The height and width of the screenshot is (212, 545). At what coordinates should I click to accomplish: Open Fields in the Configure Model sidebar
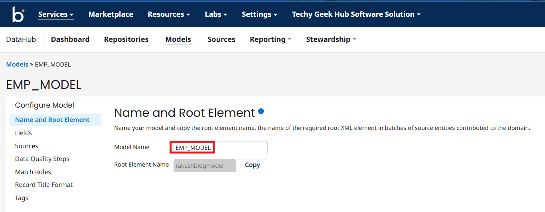click(24, 133)
